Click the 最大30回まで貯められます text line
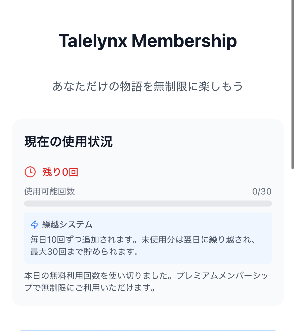 click(x=85, y=251)
